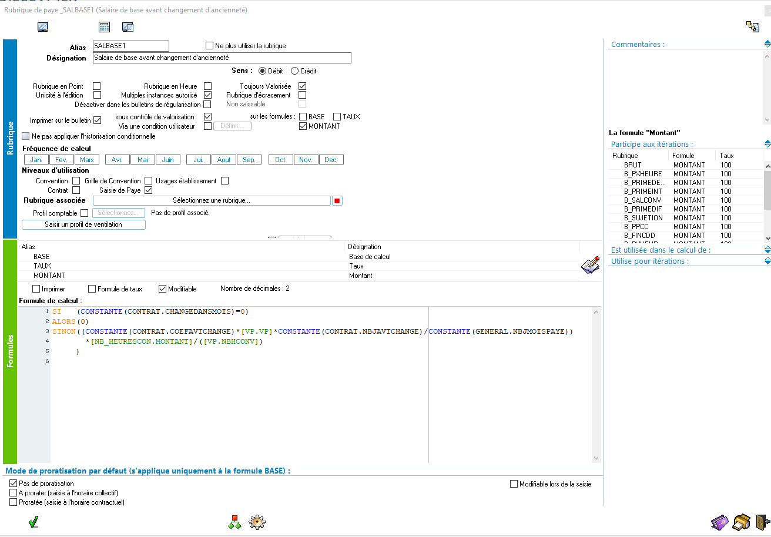This screenshot has width=771, height=537.
Task: Check 'Ne plus utiliser la rubrique'
Action: [209, 45]
